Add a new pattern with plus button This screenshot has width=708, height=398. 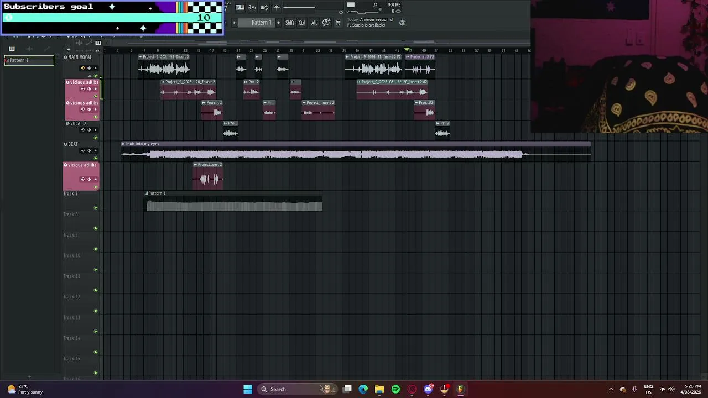[278, 23]
